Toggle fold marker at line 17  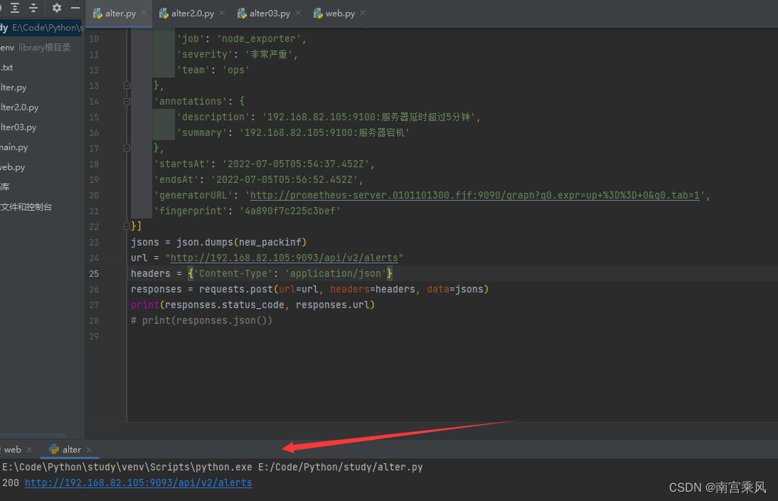127,148
